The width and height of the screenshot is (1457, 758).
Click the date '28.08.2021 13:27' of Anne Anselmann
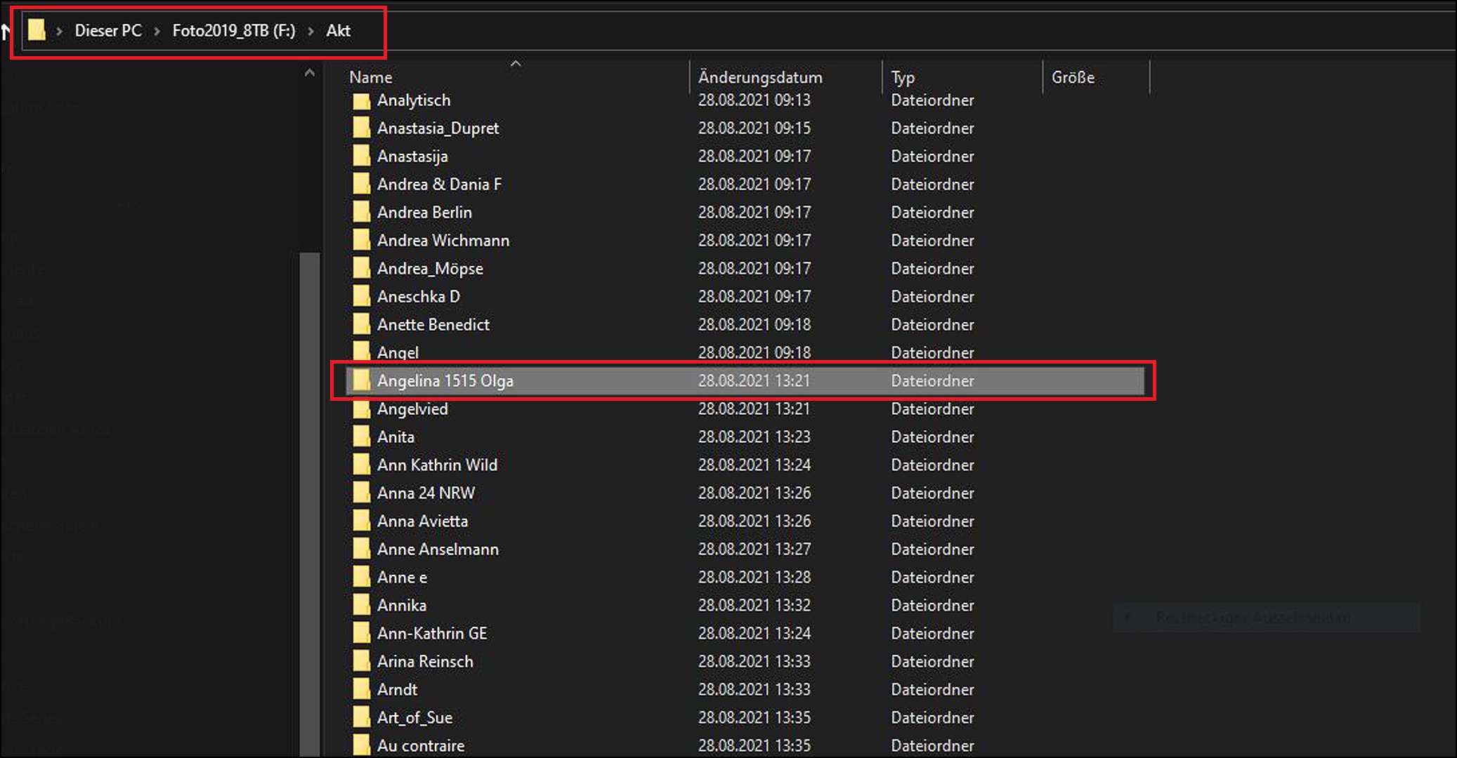[x=754, y=550]
